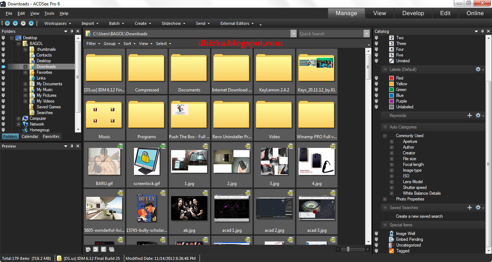This screenshot has height=262, width=492.
Task: Navigate forward with the right arrow icon
Action: [x=23, y=23]
